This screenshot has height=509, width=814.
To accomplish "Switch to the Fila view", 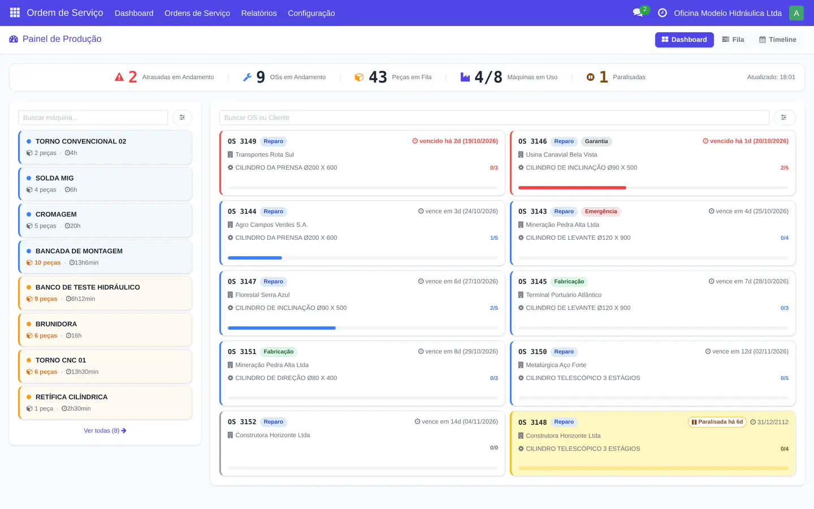I will pos(733,40).
